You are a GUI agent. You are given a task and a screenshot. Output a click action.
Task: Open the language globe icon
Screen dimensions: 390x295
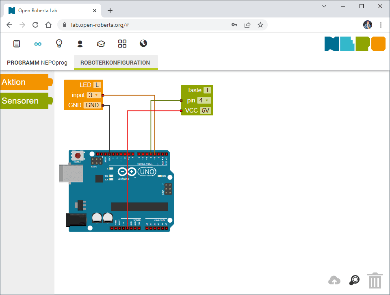[x=143, y=43]
